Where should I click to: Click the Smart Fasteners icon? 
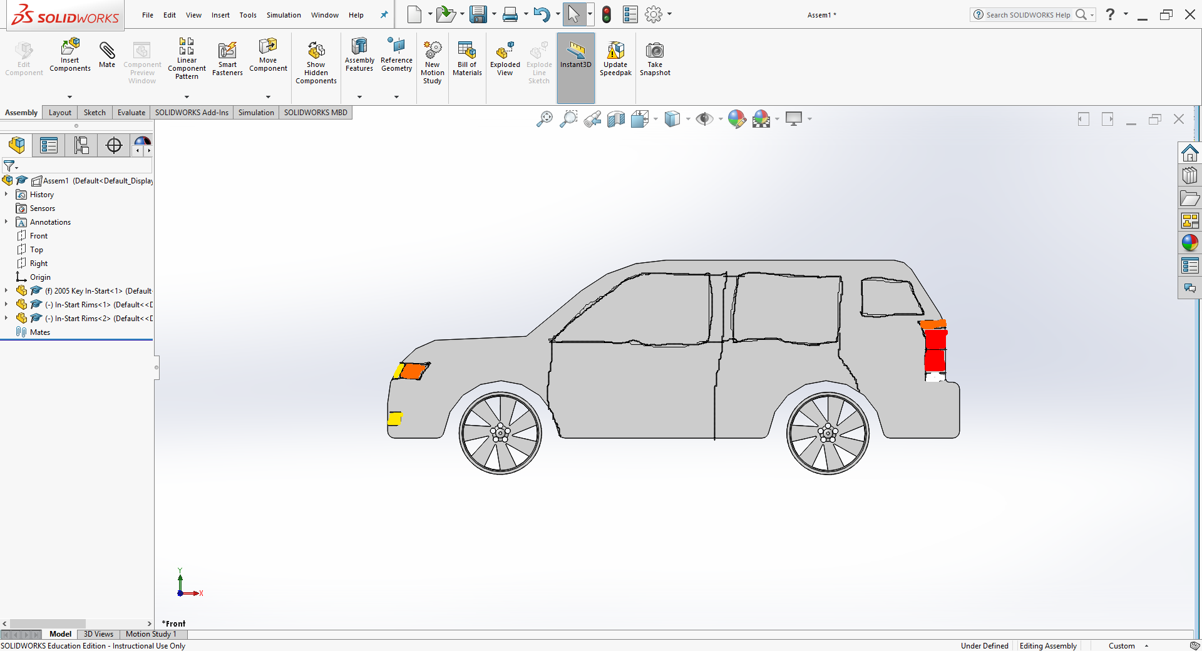coord(227,50)
